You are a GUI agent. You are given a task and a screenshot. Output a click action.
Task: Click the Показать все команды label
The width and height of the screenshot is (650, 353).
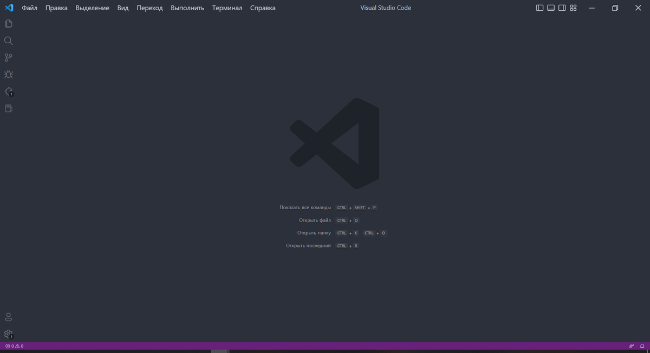point(305,208)
